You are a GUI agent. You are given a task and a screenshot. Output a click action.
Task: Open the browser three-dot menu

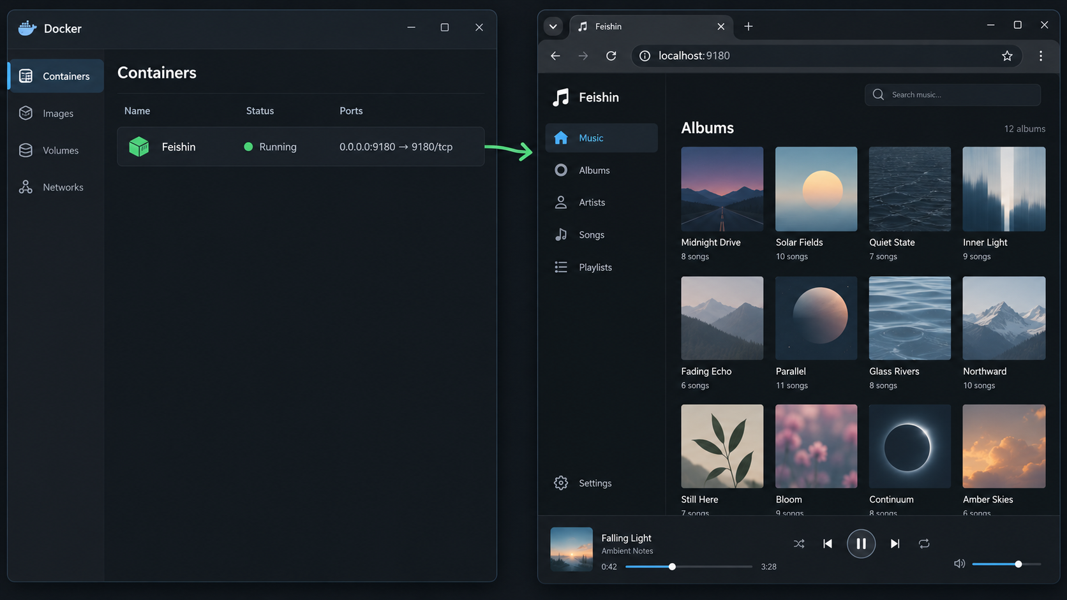(x=1041, y=56)
